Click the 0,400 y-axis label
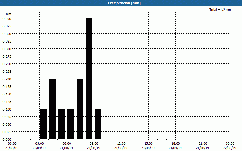Screen dimensions: 242x151 [7, 19]
